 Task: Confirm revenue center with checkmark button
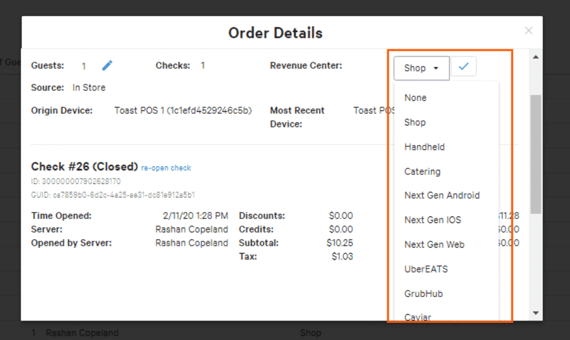pos(463,66)
